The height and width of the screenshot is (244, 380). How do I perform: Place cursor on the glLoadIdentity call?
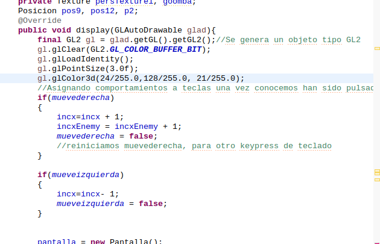point(85,59)
